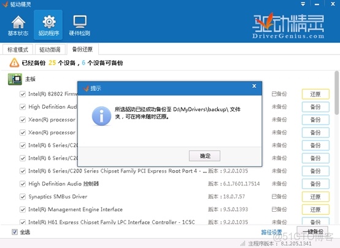The width and height of the screenshot is (340, 248).
Task: Uncheck Intel Management Engine Interface checkbox
Action: click(23, 209)
